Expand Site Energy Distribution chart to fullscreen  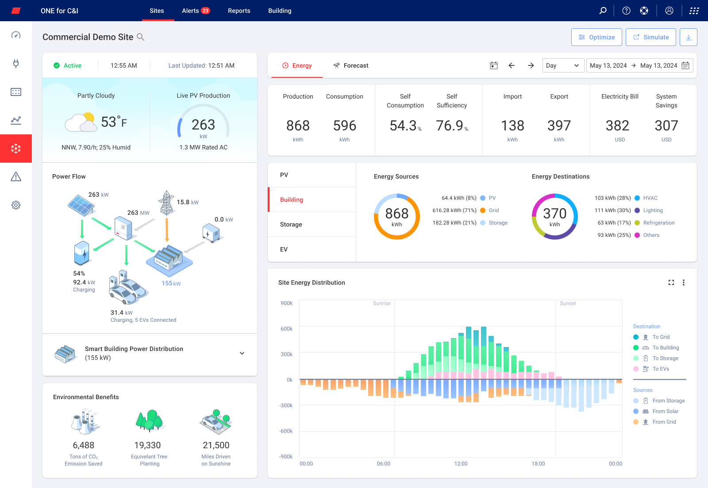[671, 282]
